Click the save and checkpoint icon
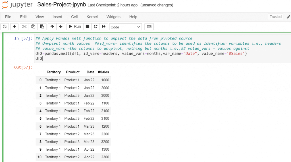 click(4, 27)
